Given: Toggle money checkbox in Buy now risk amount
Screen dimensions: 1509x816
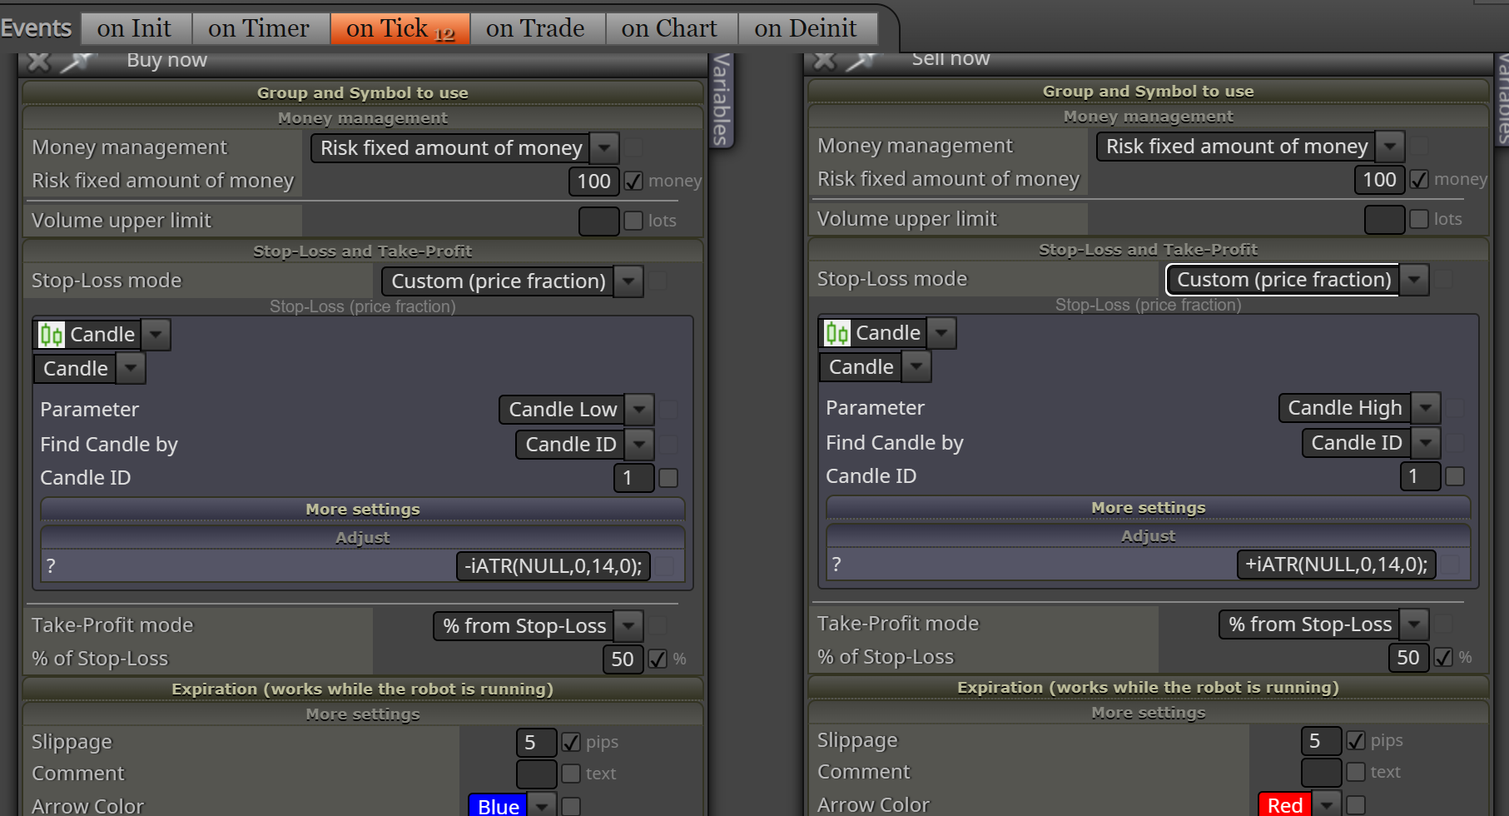Looking at the screenshot, I should click(633, 181).
